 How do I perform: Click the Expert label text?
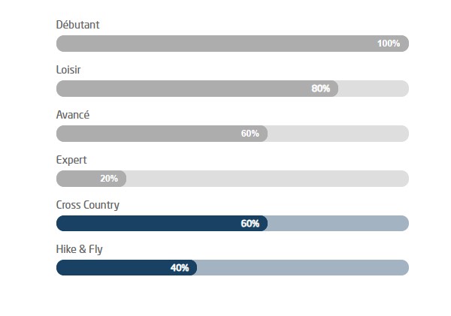coord(71,160)
